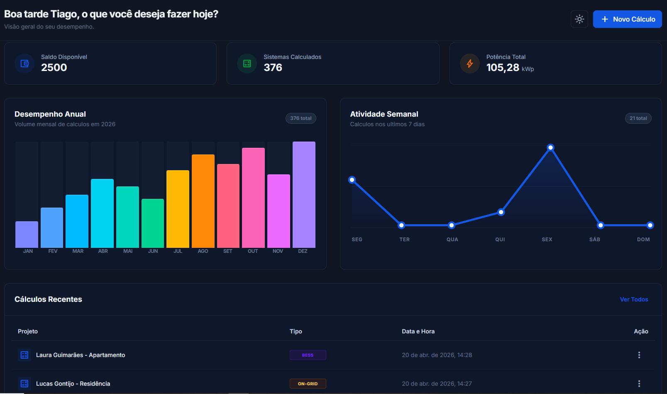Toggle the ON-GRID type badge
The width and height of the screenshot is (667, 394).
(308, 383)
